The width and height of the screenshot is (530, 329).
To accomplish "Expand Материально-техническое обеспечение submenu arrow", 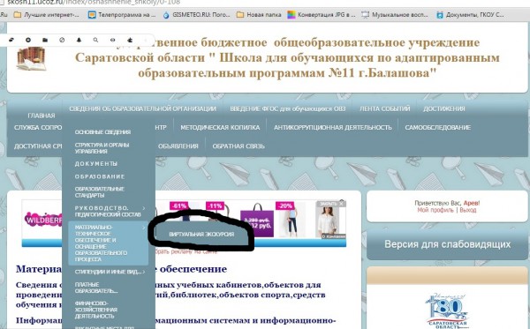I will pos(144,228).
